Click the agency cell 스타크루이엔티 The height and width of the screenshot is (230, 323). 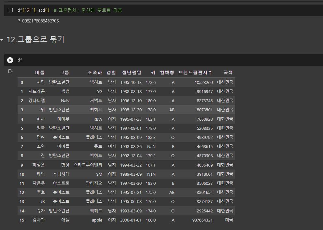coord(88,165)
